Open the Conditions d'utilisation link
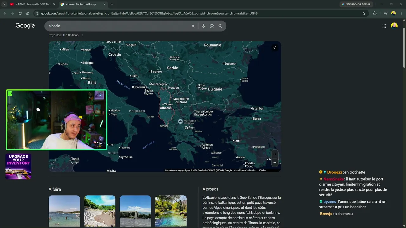 pyautogui.click(x=245, y=170)
